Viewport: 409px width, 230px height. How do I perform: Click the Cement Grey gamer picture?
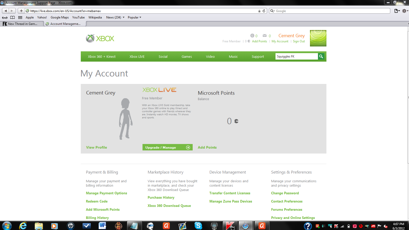[x=318, y=38]
